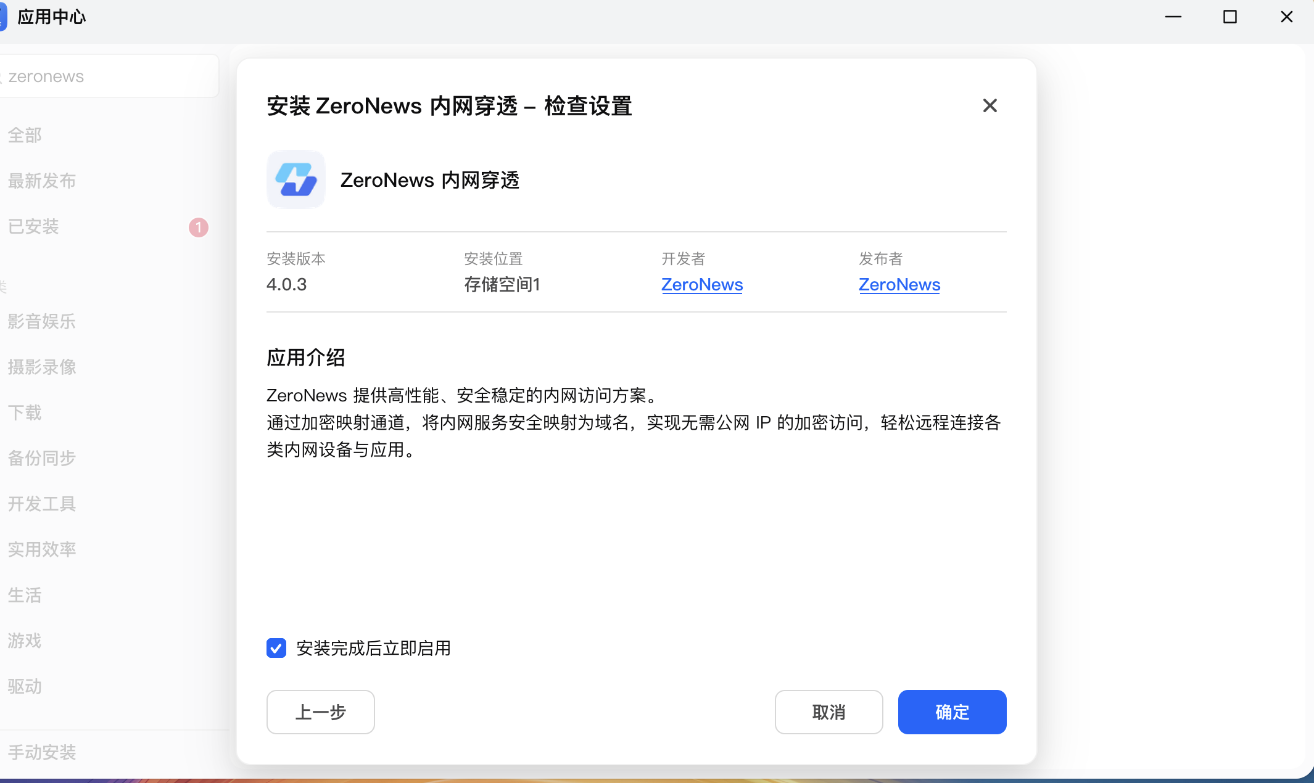Go back with the 上一步 button
The width and height of the screenshot is (1314, 783).
321,712
